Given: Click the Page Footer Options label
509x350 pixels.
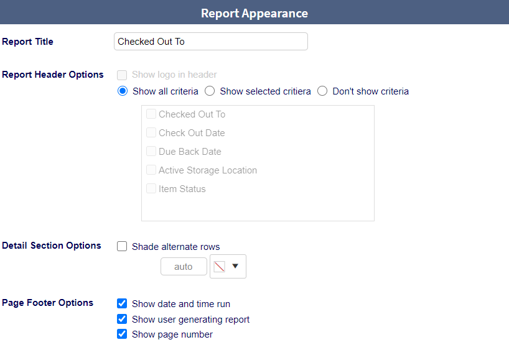Looking at the screenshot, I should click(47, 303).
